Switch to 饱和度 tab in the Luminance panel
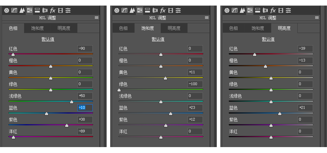 pyautogui.click(x=258, y=28)
